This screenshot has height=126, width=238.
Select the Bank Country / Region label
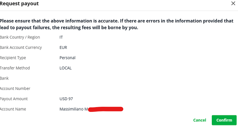pos(20,37)
